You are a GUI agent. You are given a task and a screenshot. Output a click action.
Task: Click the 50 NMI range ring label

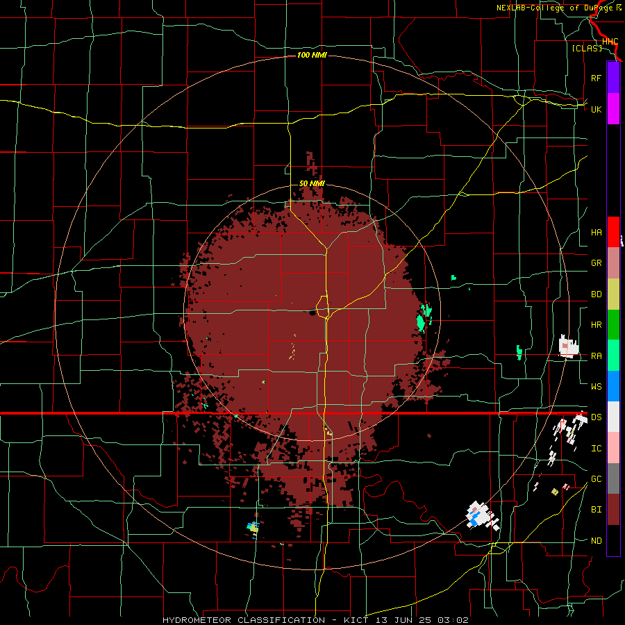312,184
